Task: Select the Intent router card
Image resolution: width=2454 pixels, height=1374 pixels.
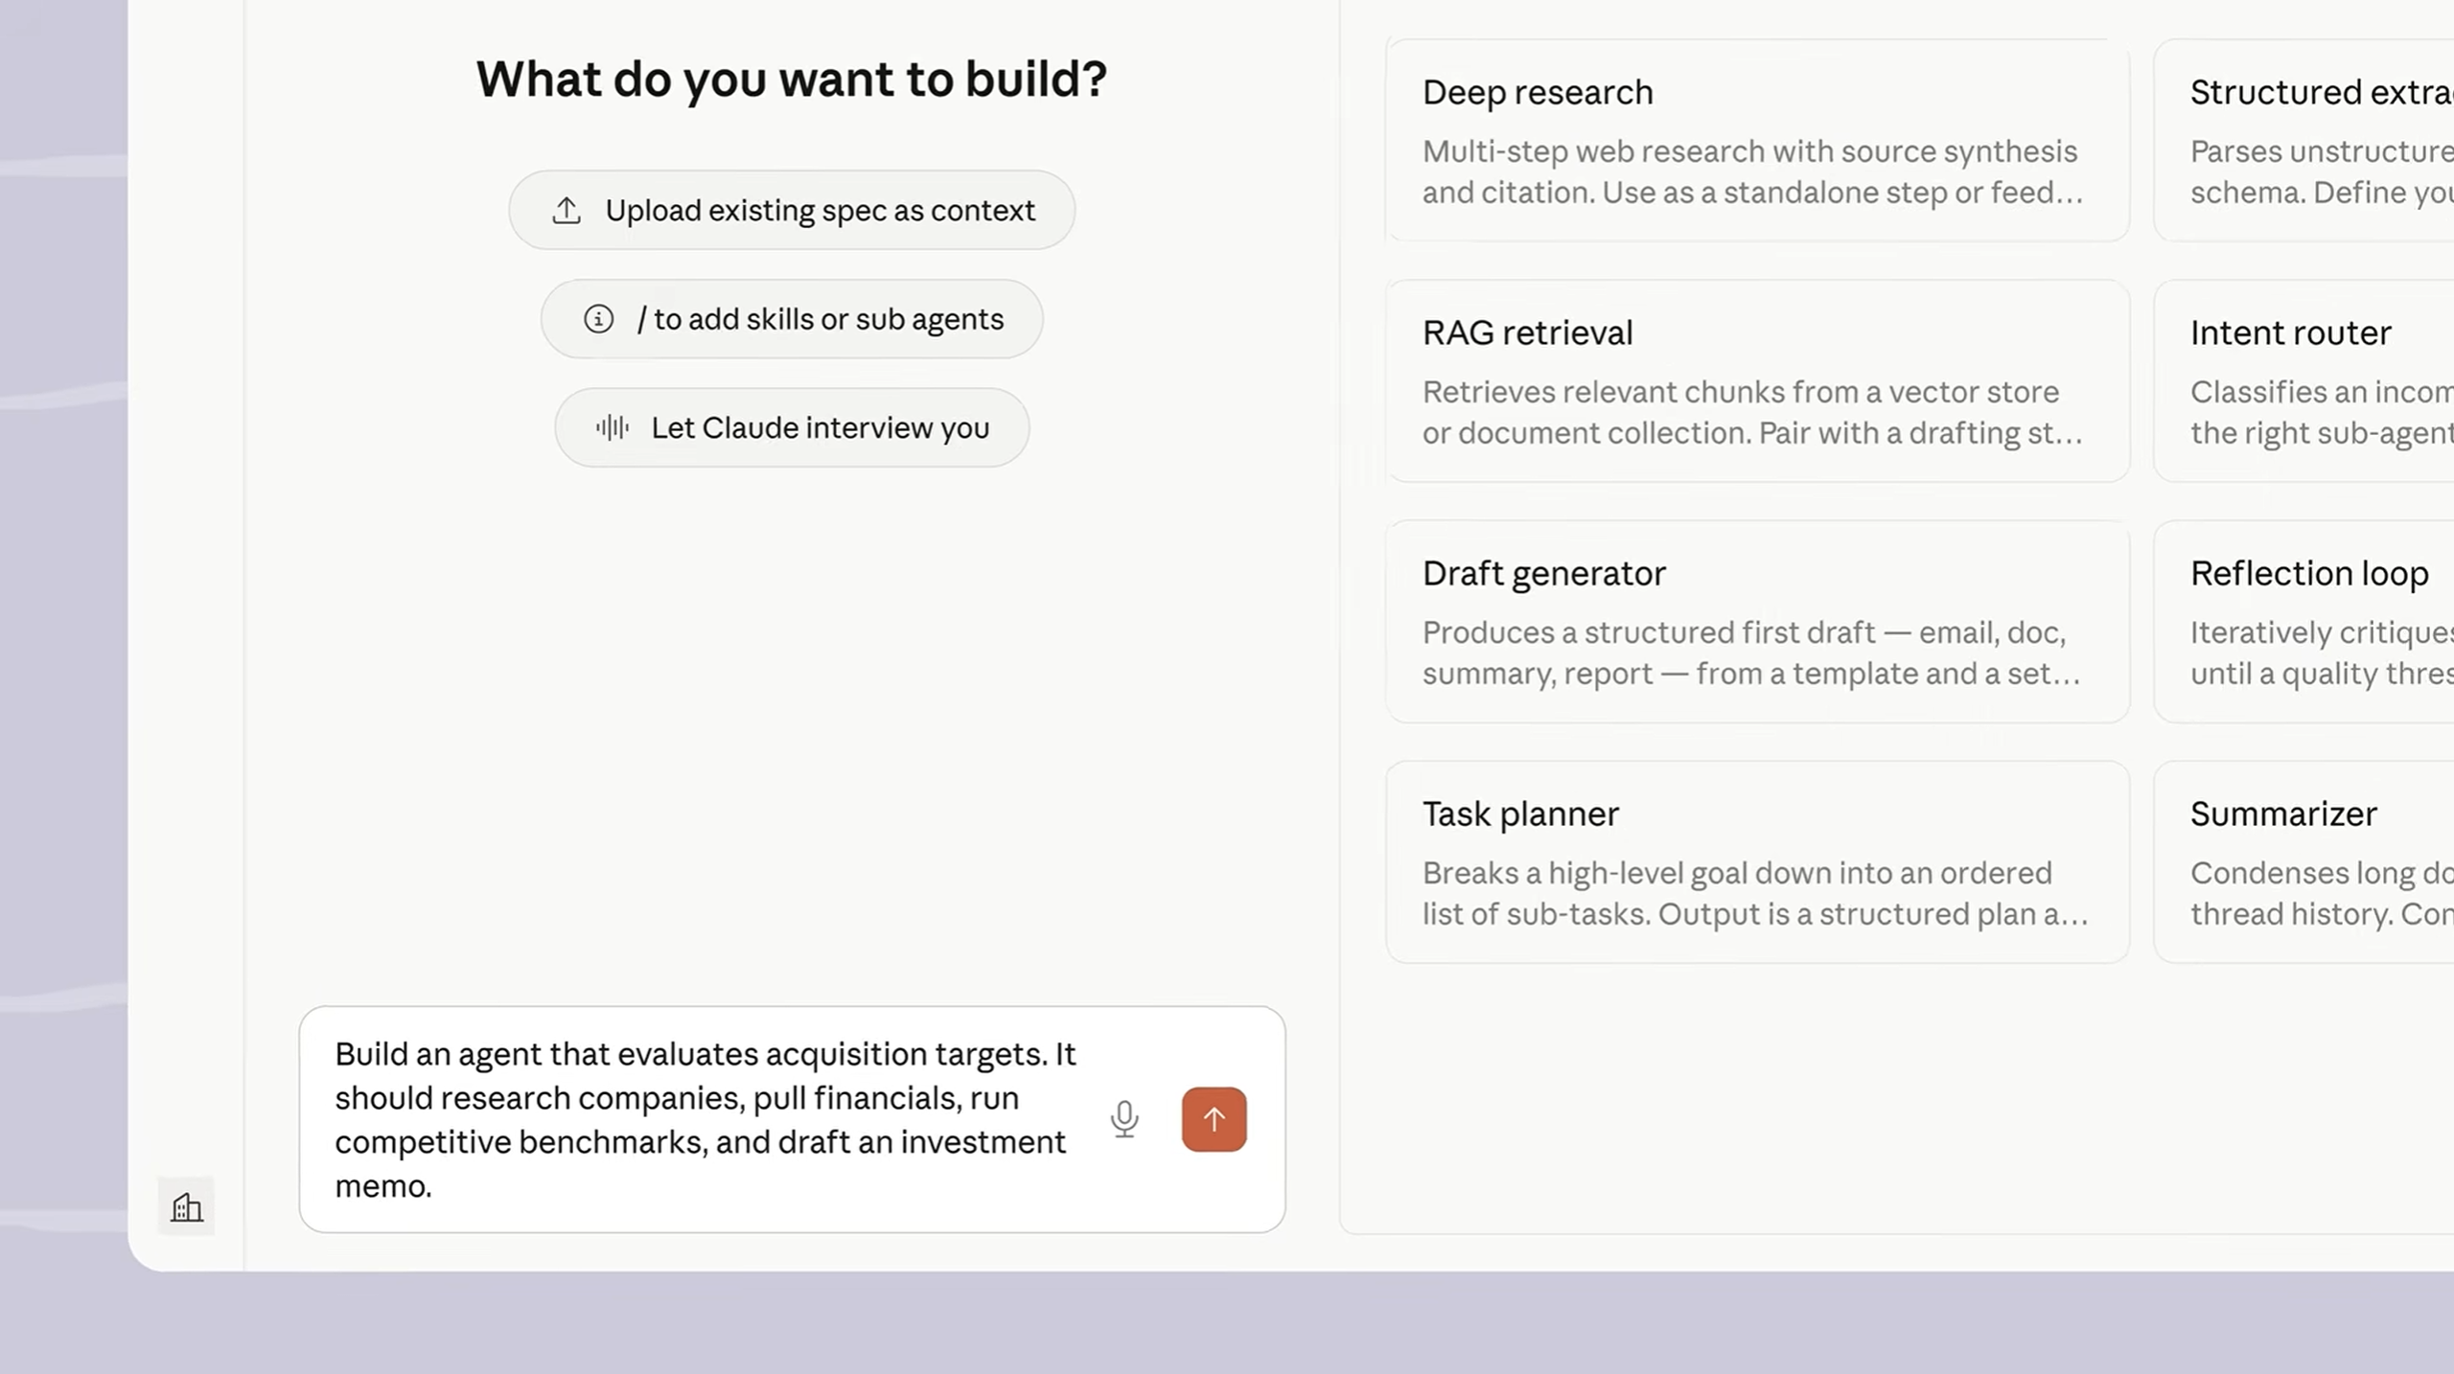Action: click(2303, 381)
